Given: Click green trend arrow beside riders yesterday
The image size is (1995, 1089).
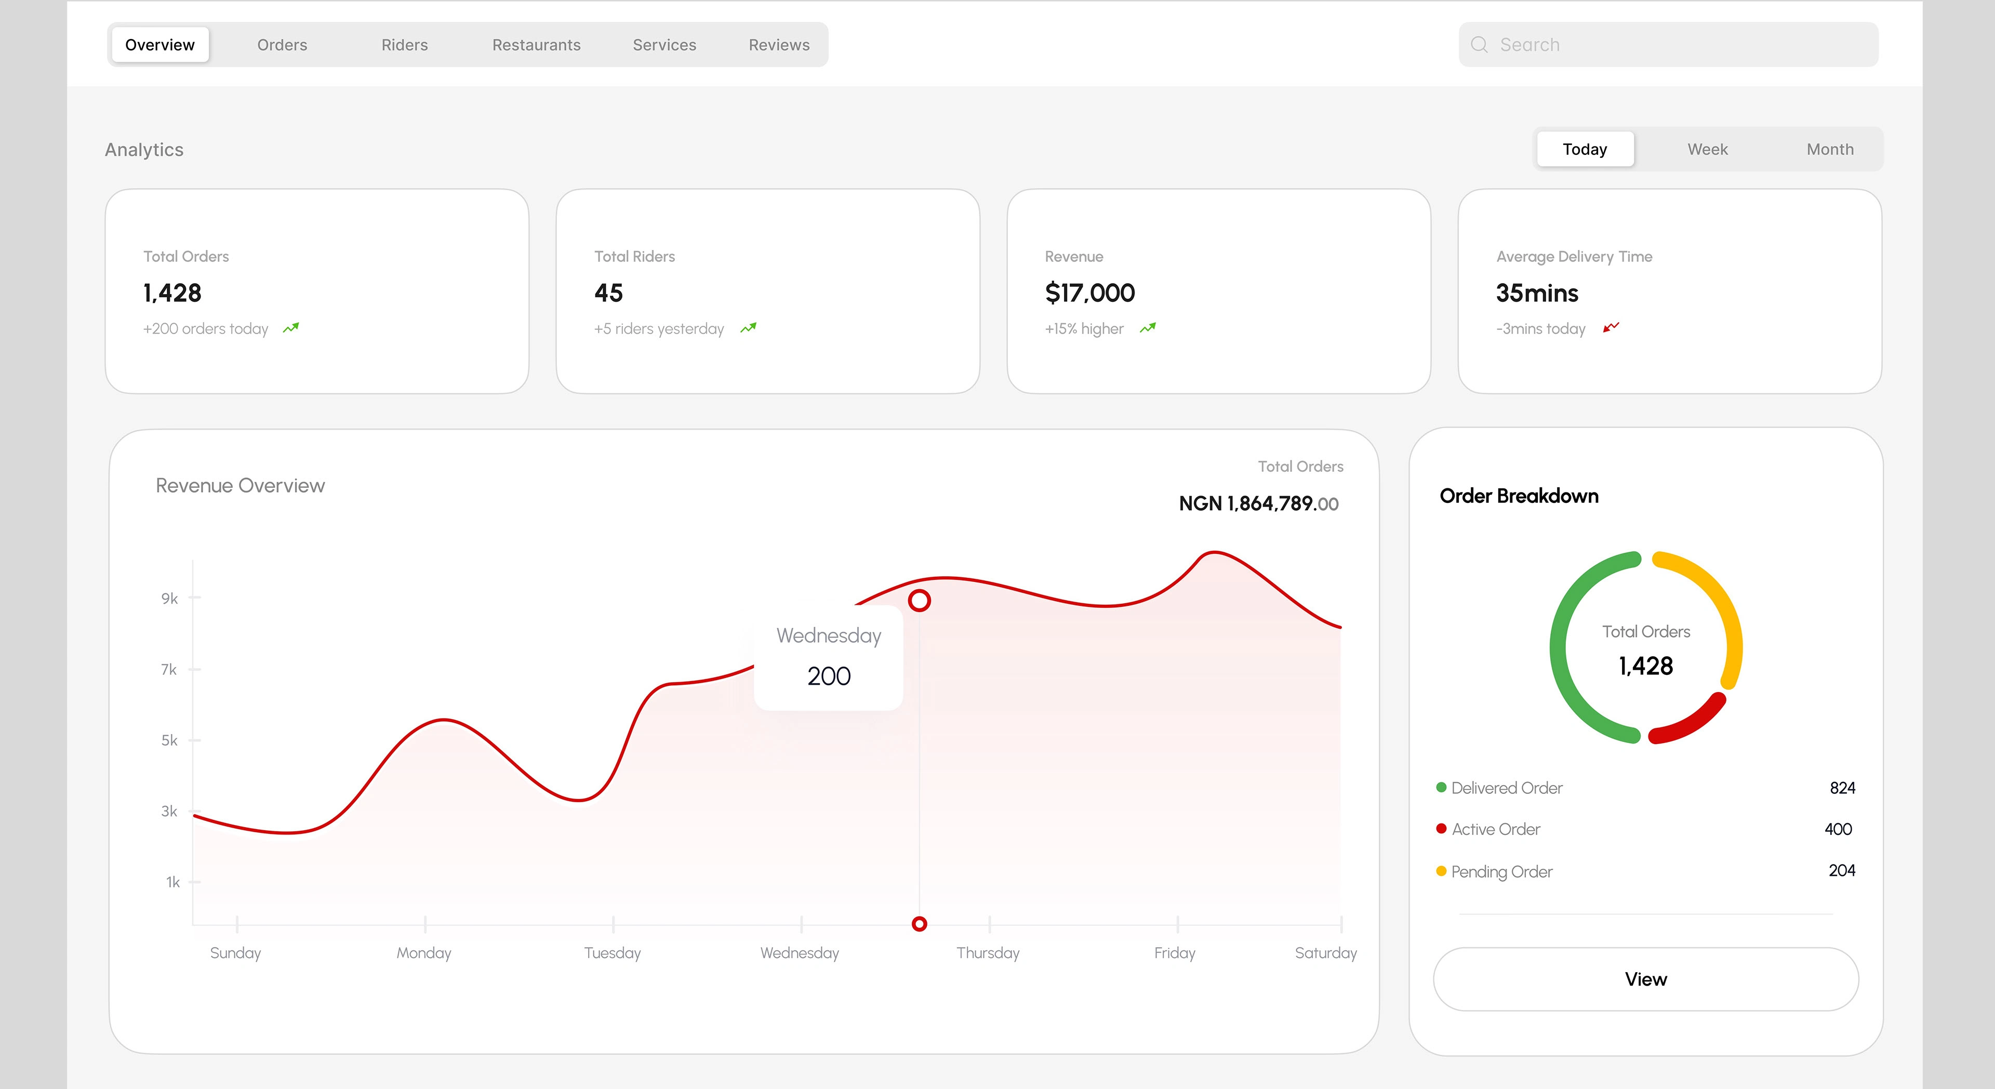Looking at the screenshot, I should point(748,328).
